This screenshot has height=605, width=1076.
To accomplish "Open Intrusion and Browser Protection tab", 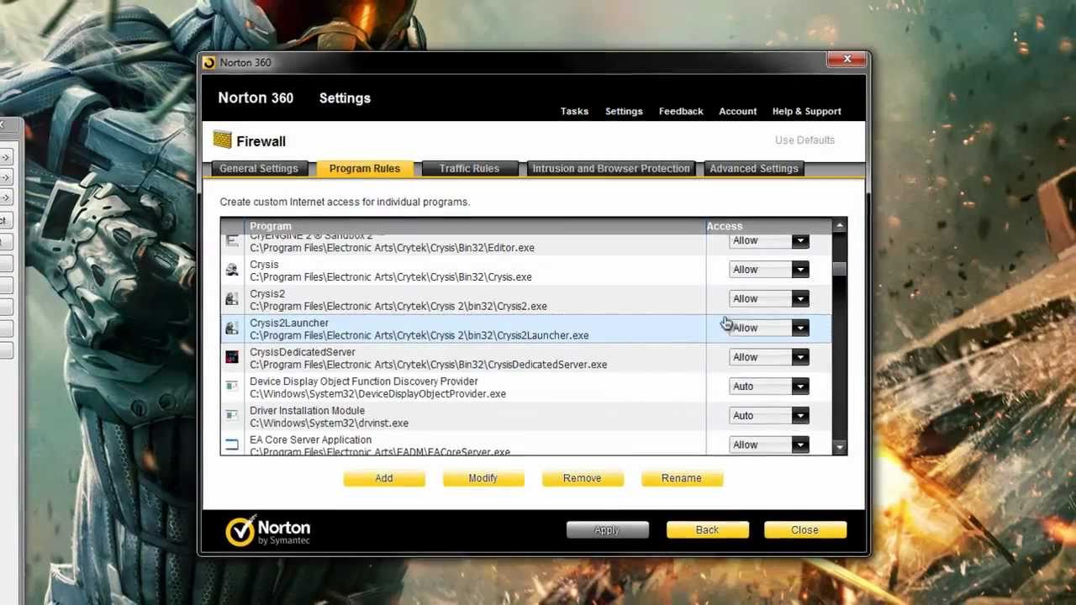I will click(x=611, y=169).
